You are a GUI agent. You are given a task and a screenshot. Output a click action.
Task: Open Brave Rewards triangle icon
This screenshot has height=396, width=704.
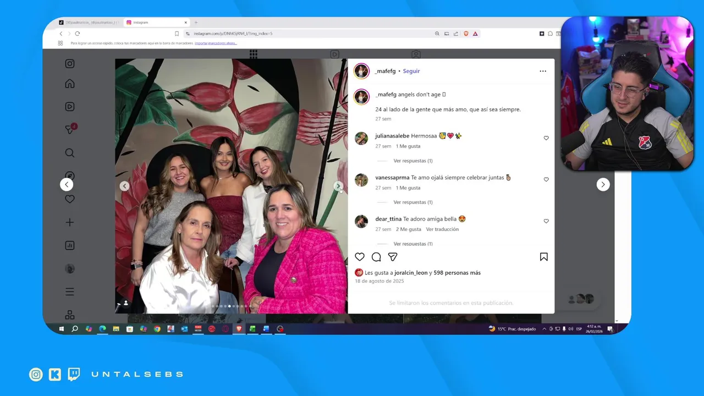point(475,34)
